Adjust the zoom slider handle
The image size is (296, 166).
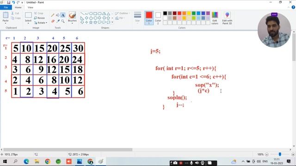280,154
